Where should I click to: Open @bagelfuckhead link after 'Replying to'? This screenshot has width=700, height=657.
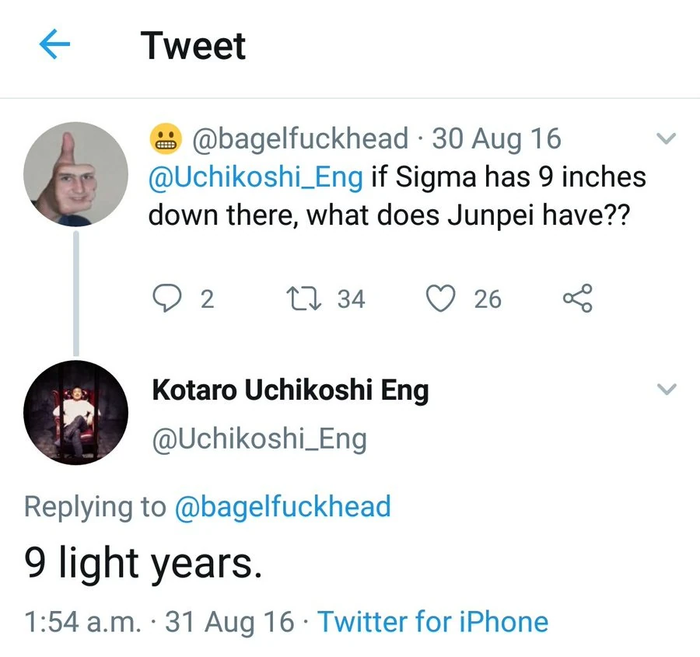click(x=282, y=507)
